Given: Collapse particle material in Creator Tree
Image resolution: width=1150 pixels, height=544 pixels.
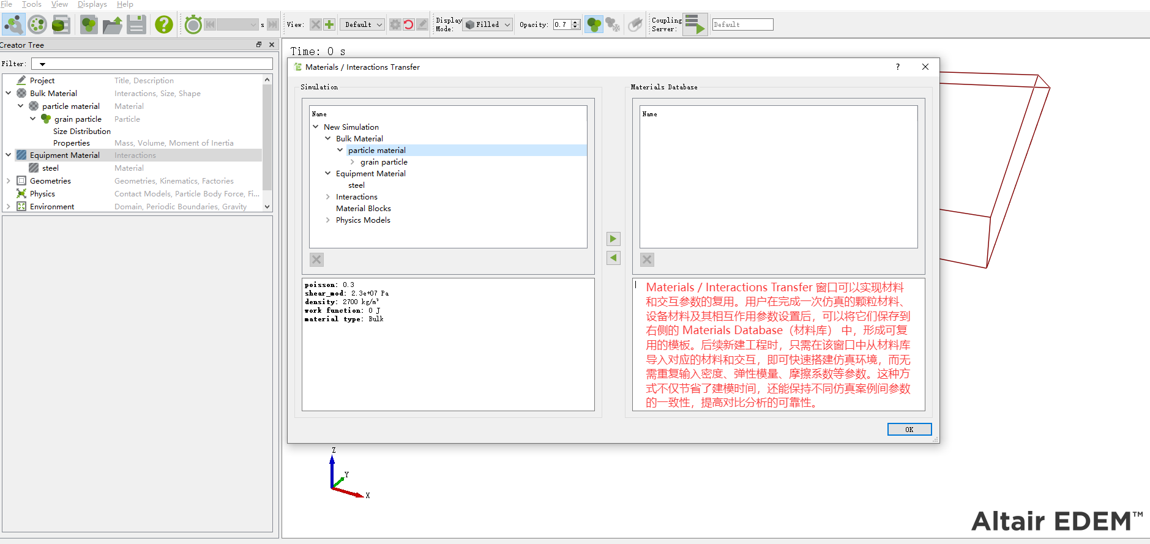Looking at the screenshot, I should pyautogui.click(x=20, y=106).
